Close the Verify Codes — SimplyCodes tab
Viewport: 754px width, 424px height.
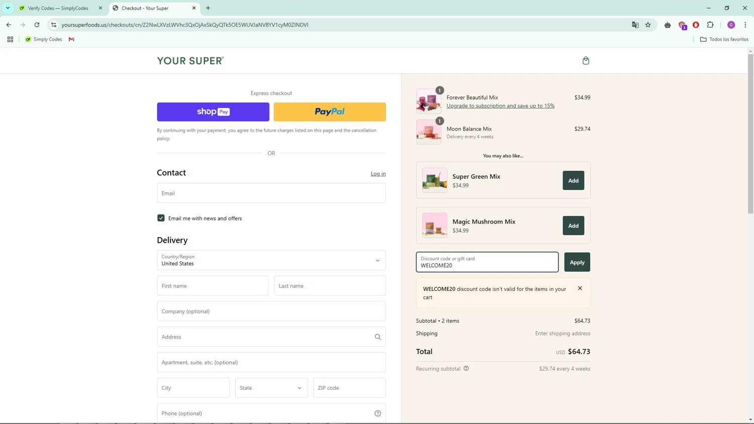tap(101, 8)
